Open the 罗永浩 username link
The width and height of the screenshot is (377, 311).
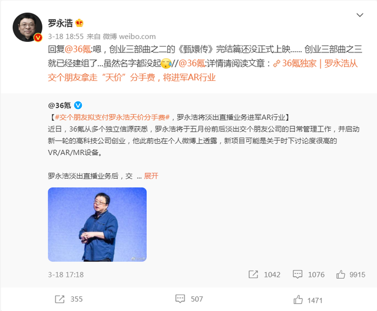point(60,23)
